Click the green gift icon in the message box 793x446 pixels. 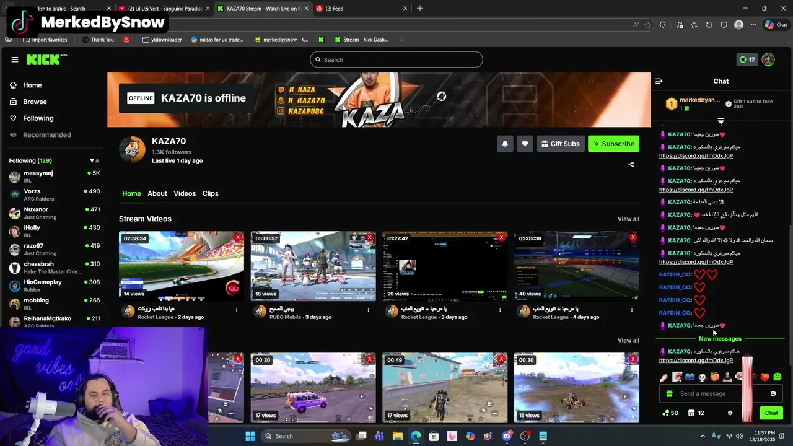[x=669, y=393]
